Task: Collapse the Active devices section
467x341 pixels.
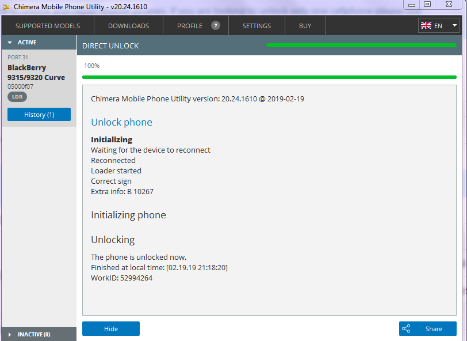Action: [x=39, y=43]
